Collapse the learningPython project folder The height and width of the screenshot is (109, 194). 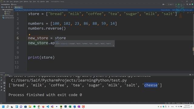pyautogui.click(x=1, y=9)
